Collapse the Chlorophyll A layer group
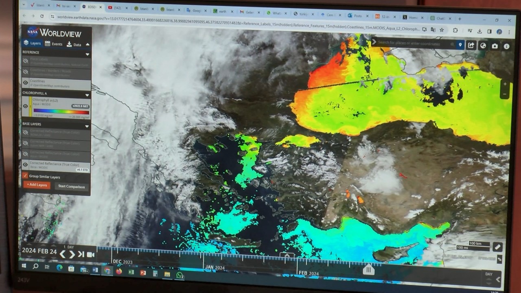Screen dimensions: 521x293 pyautogui.click(x=87, y=95)
